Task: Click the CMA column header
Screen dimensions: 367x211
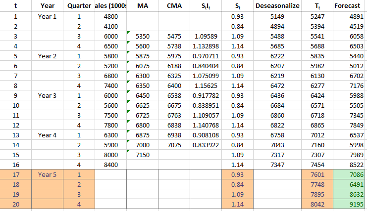Action: pos(174,5)
